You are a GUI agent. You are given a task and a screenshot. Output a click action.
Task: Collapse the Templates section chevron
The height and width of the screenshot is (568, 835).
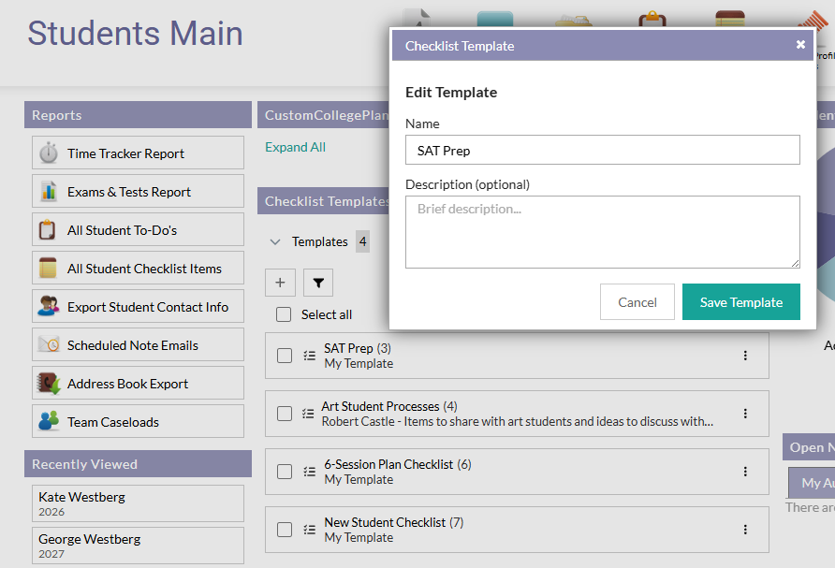point(275,241)
